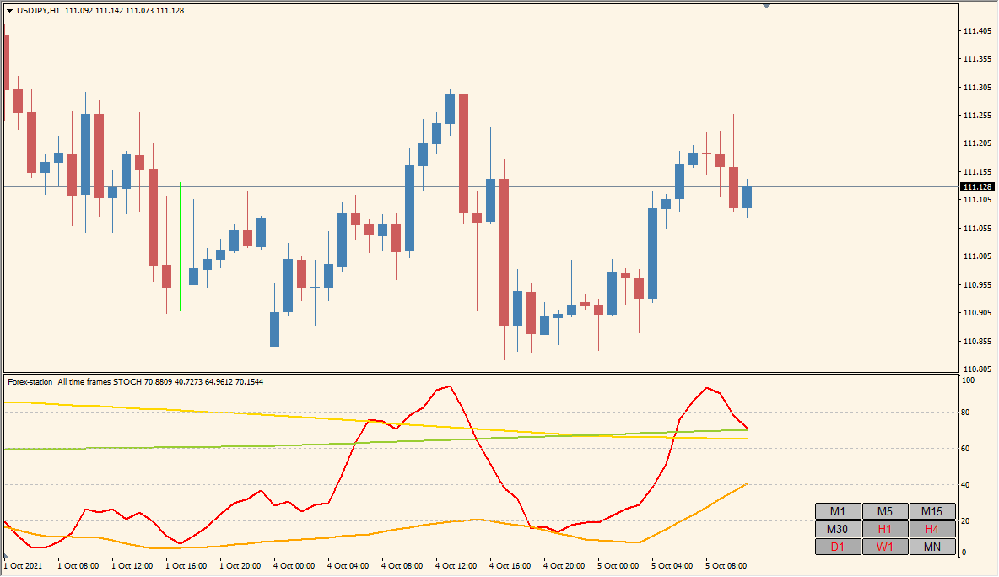Toggle the M1 timeframe button
The height and width of the screenshot is (577, 999).
(838, 511)
